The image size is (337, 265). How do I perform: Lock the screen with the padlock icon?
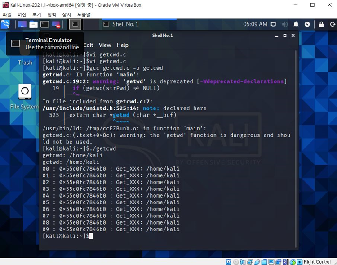pyautogui.click(x=321, y=24)
